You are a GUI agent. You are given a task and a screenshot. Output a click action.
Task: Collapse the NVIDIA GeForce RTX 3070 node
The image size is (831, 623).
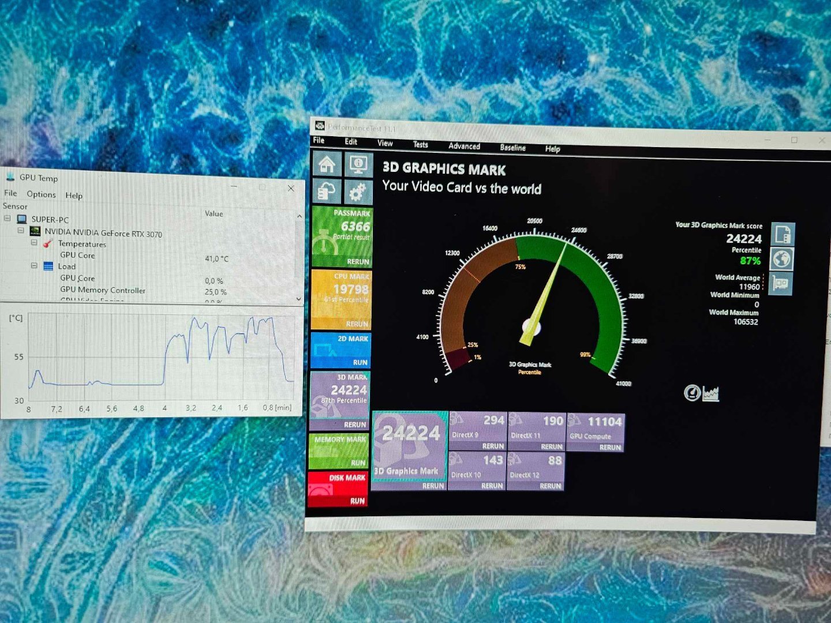21,230
